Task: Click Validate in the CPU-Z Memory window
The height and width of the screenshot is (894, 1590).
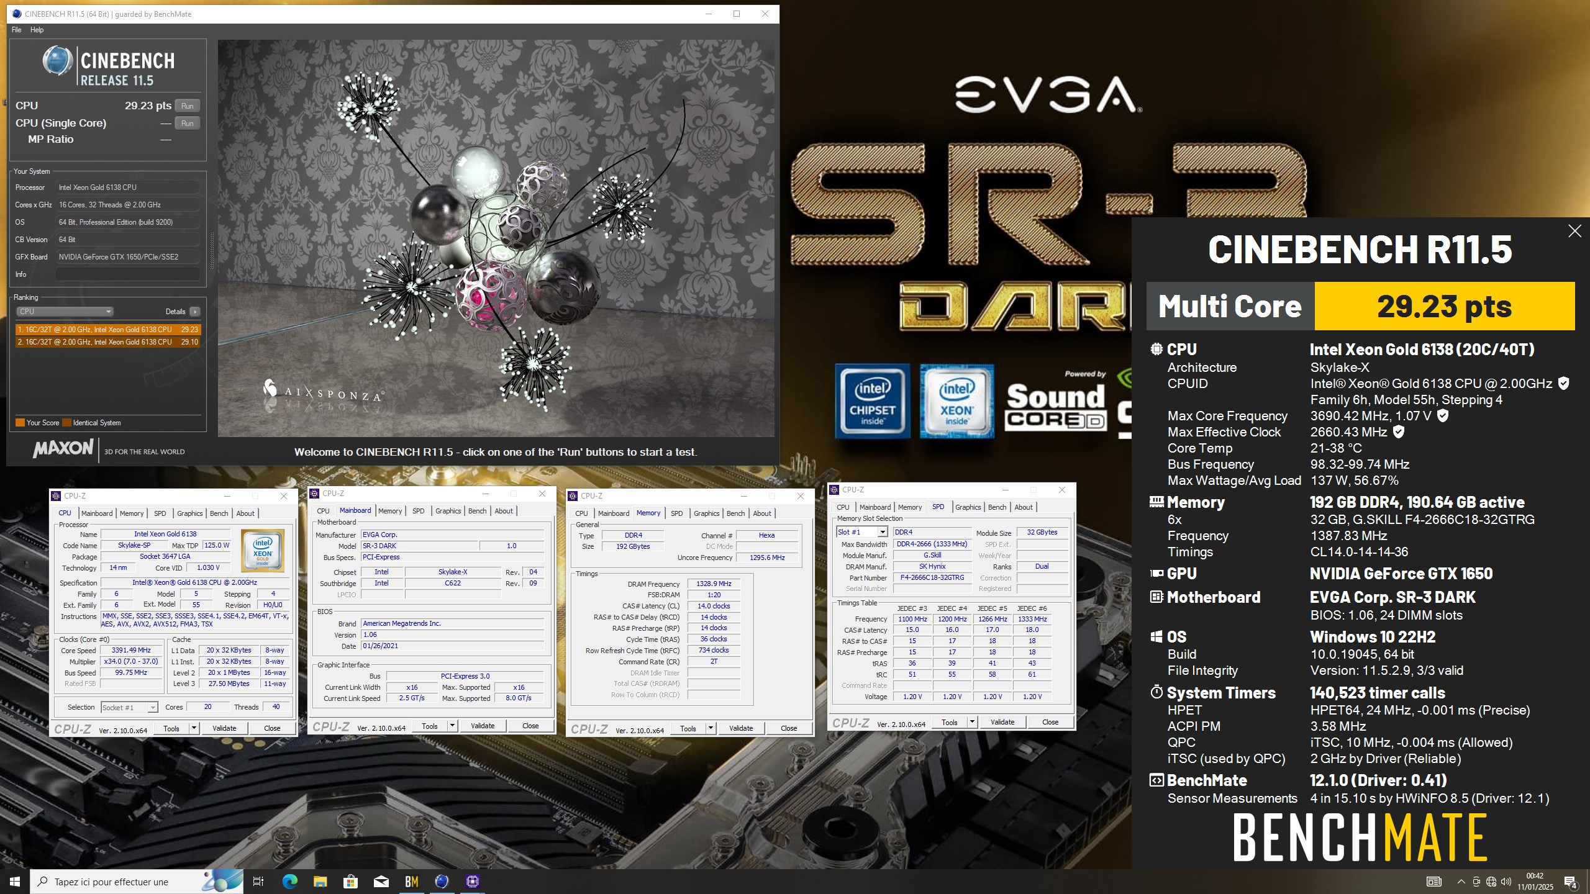Action: pos(741,728)
